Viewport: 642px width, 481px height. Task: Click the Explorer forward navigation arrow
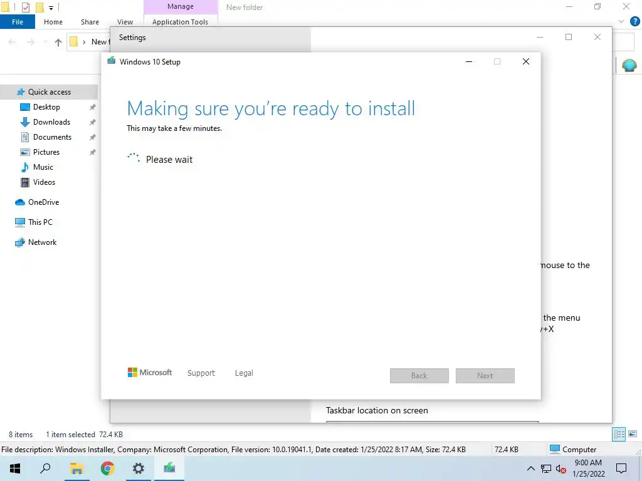coord(31,42)
